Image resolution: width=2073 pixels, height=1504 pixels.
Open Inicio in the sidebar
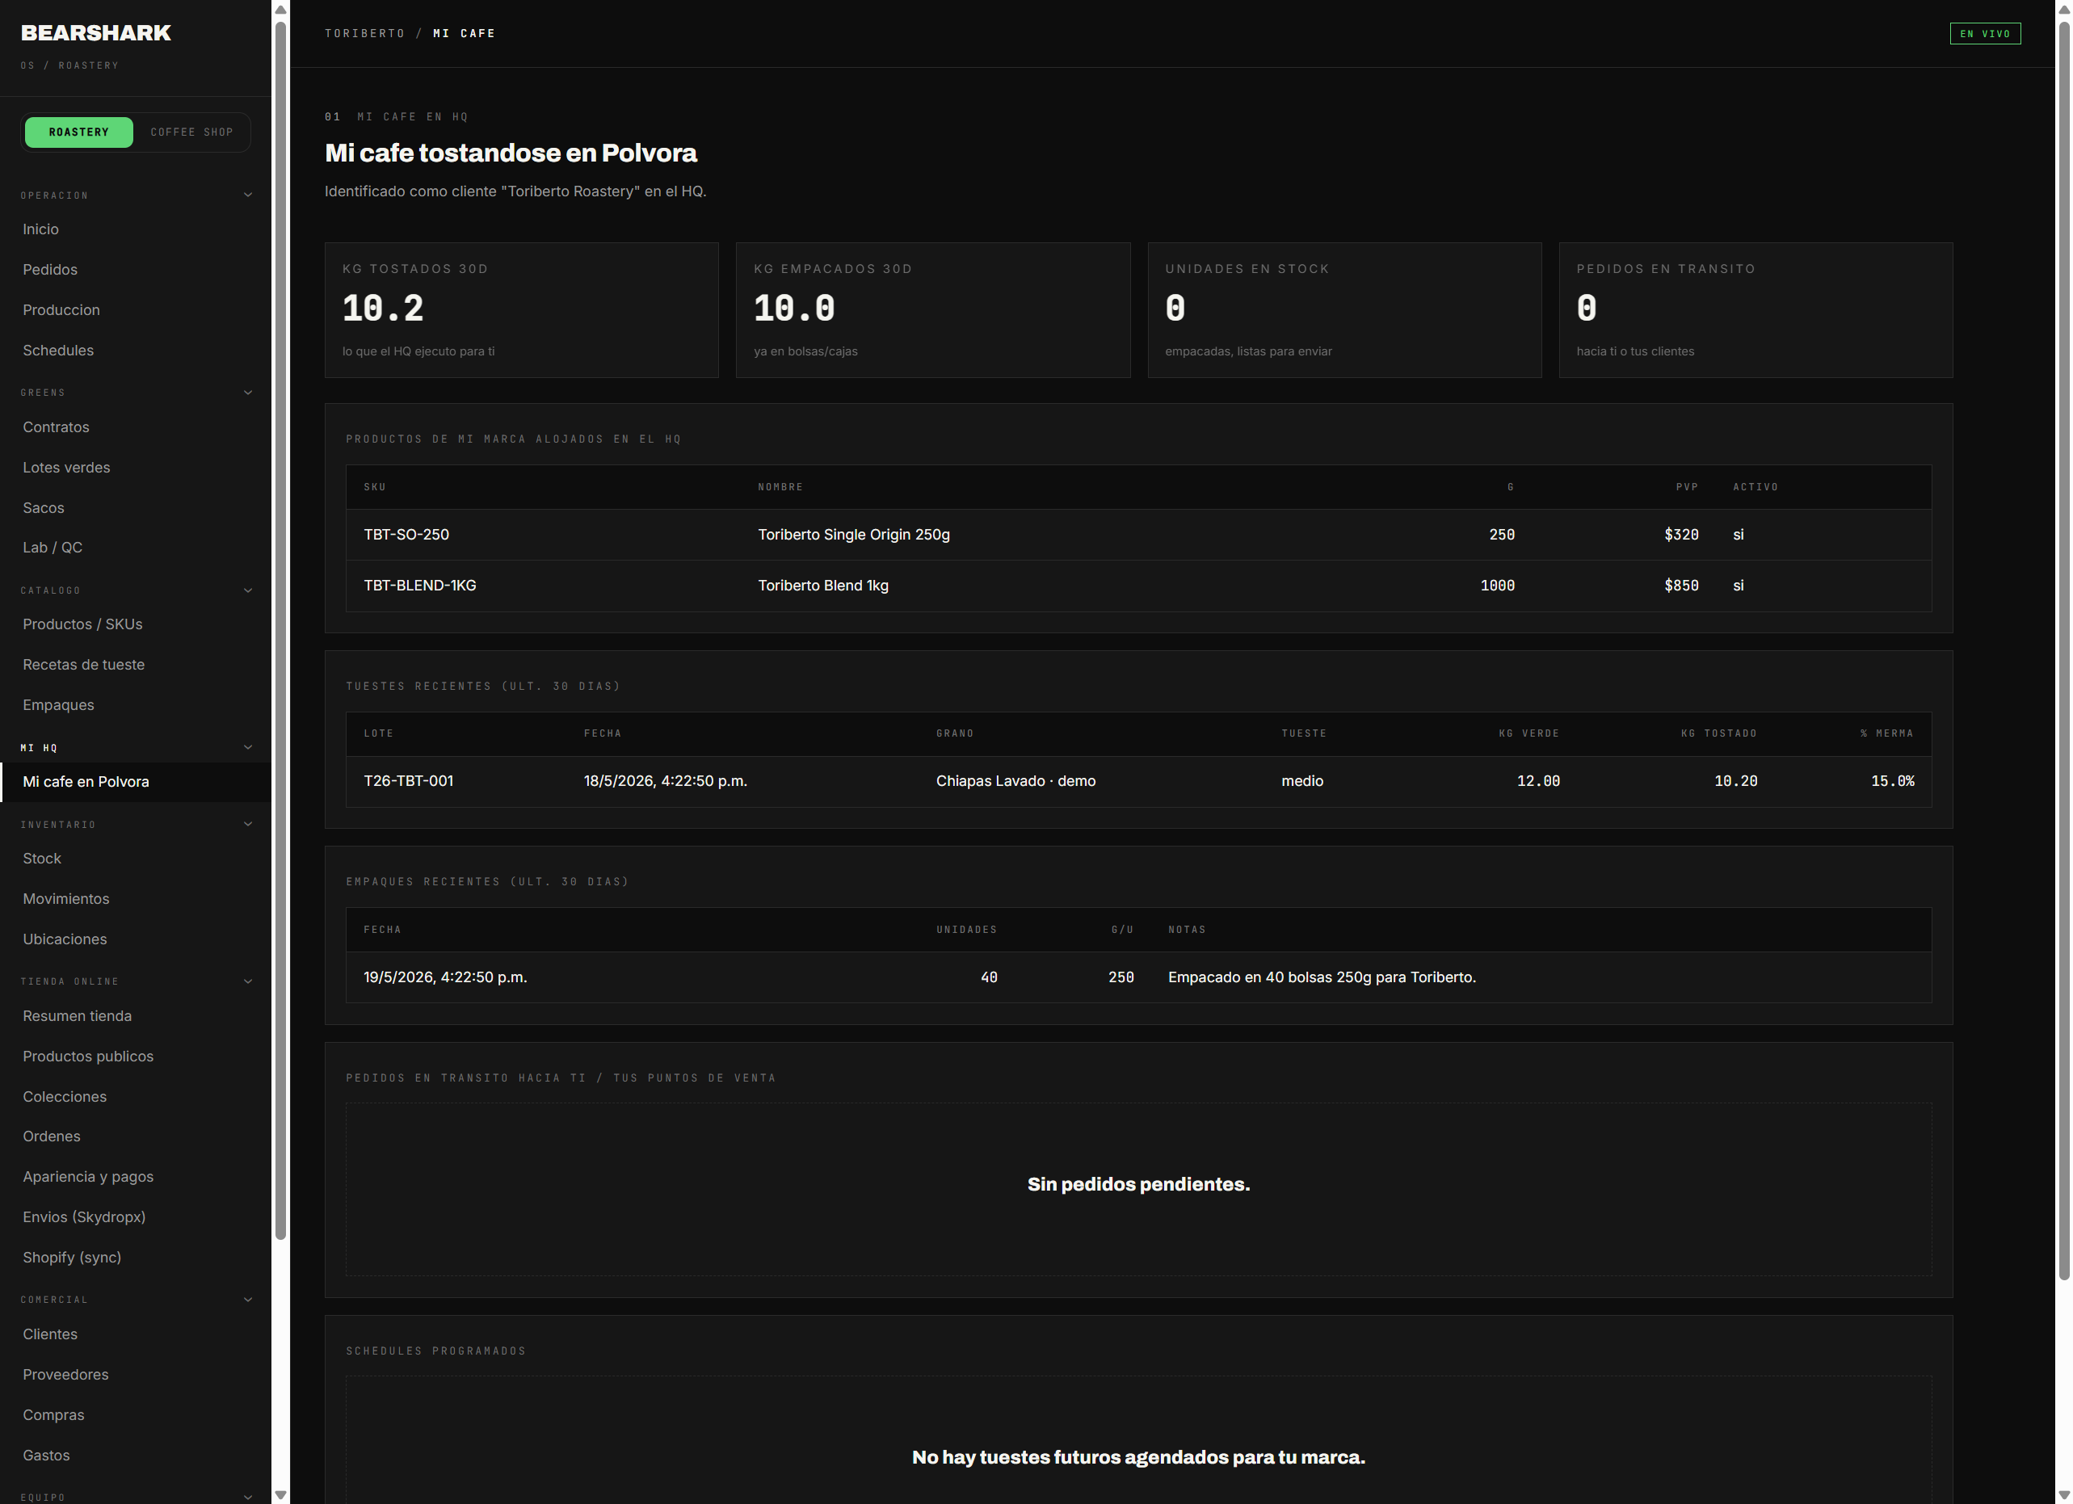click(135, 229)
